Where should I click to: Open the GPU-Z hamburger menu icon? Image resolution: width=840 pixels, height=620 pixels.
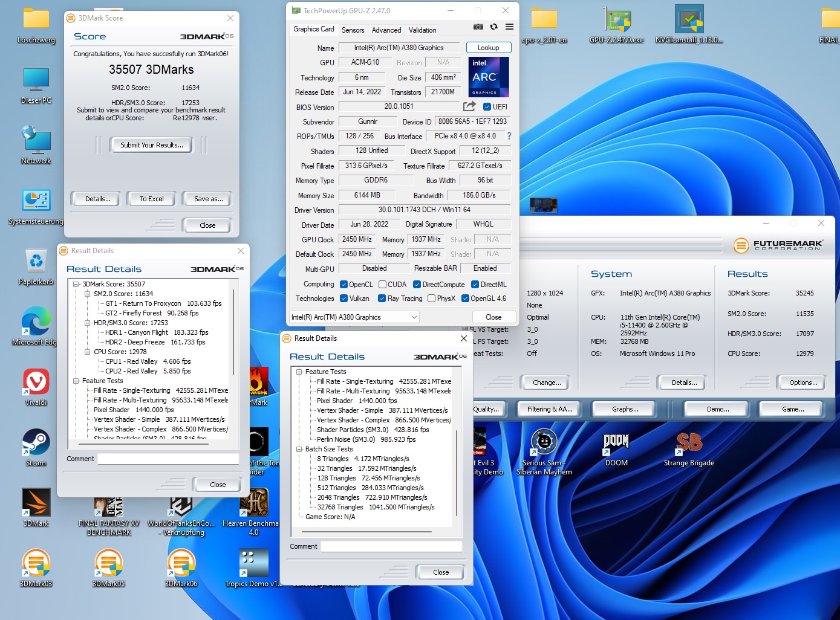509,27
